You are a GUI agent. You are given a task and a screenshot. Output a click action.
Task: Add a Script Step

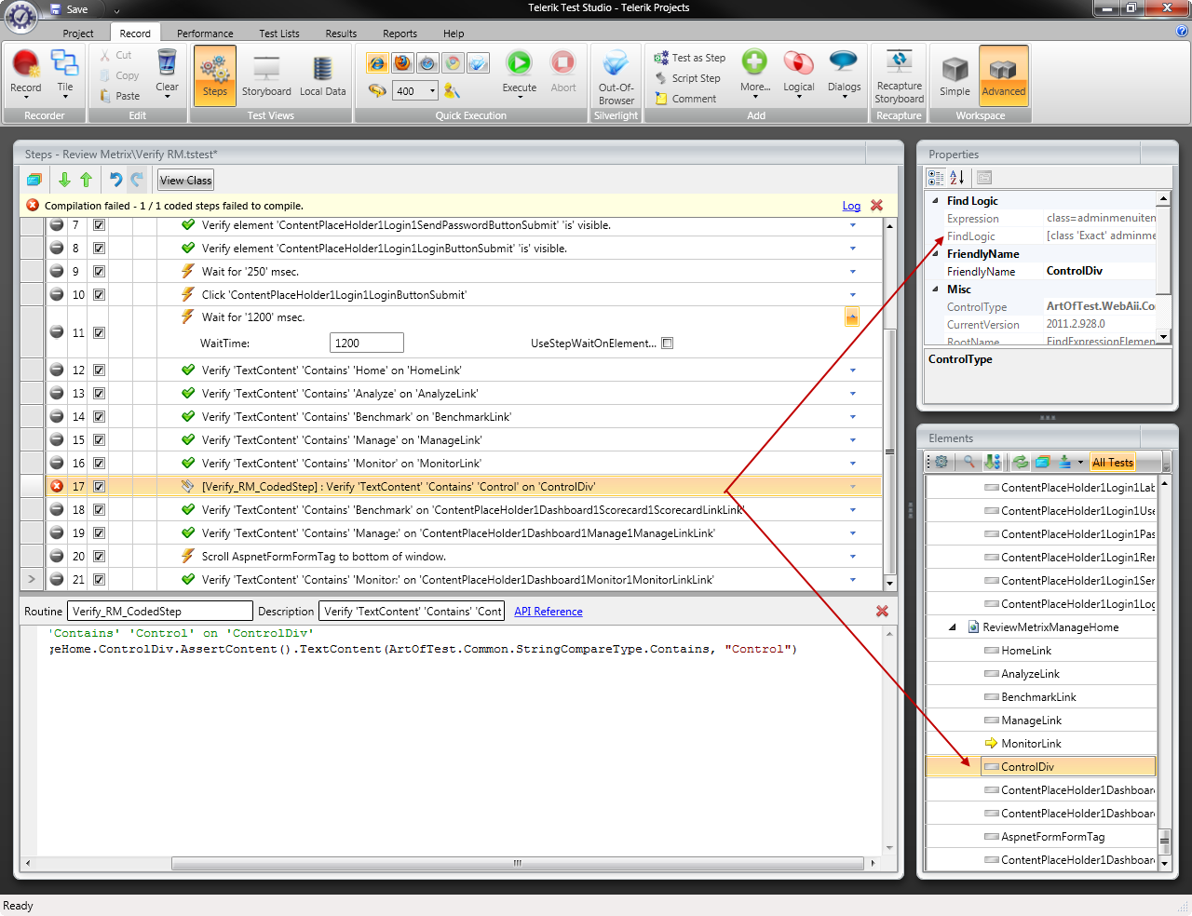click(687, 78)
